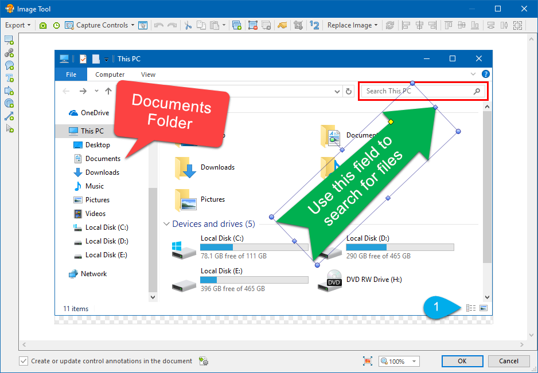Viewport: 538px width, 373px height.
Task: Click the canvas vertical scrollbar down arrow
Action: coord(532,335)
